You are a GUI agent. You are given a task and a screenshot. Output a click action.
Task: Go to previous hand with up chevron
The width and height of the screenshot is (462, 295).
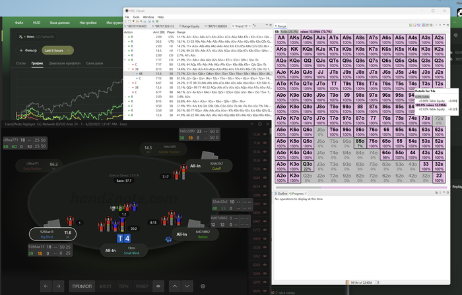point(175,286)
